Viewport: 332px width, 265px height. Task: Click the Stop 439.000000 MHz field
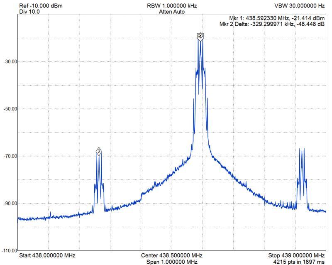pos(296,255)
